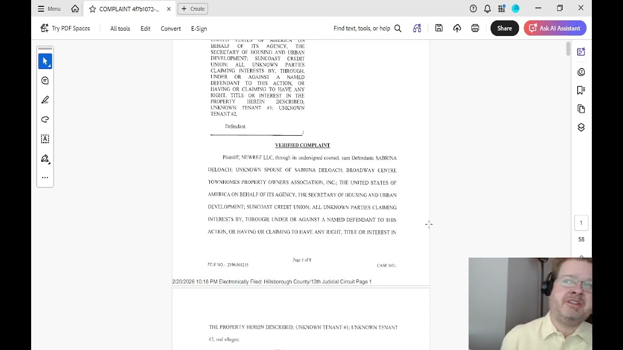The width and height of the screenshot is (623, 350).
Task: Open the page thumbnails panel icon
Action: coord(581,109)
